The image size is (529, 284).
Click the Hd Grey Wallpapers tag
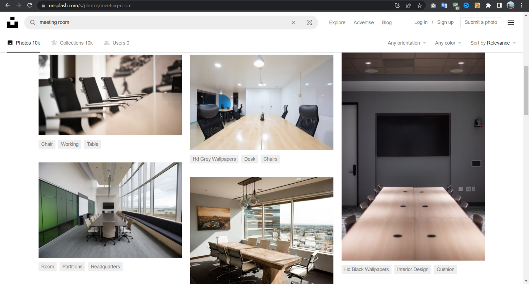pyautogui.click(x=214, y=159)
